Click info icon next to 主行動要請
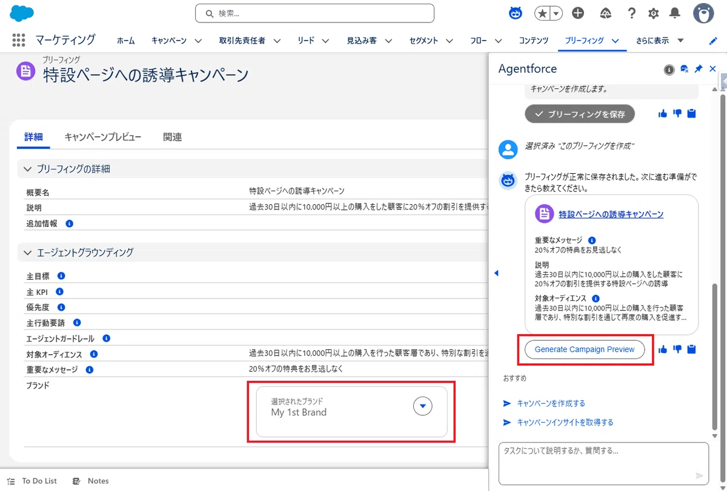This screenshot has width=727, height=491. [77, 323]
